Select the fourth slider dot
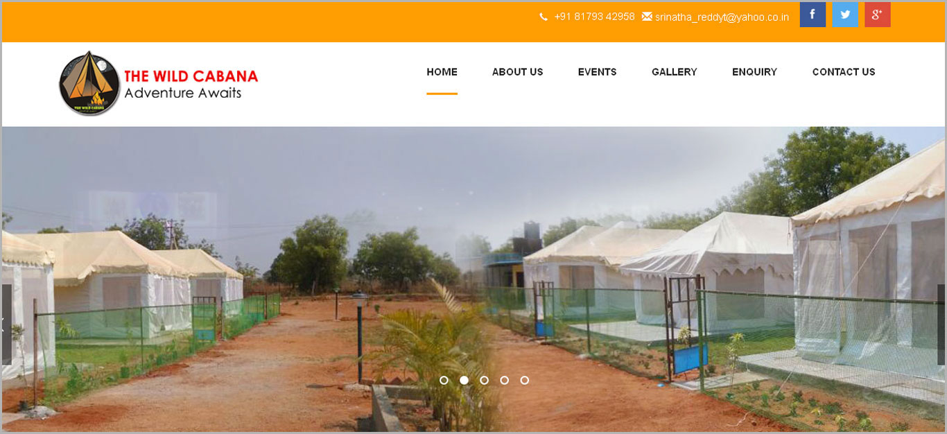 504,380
